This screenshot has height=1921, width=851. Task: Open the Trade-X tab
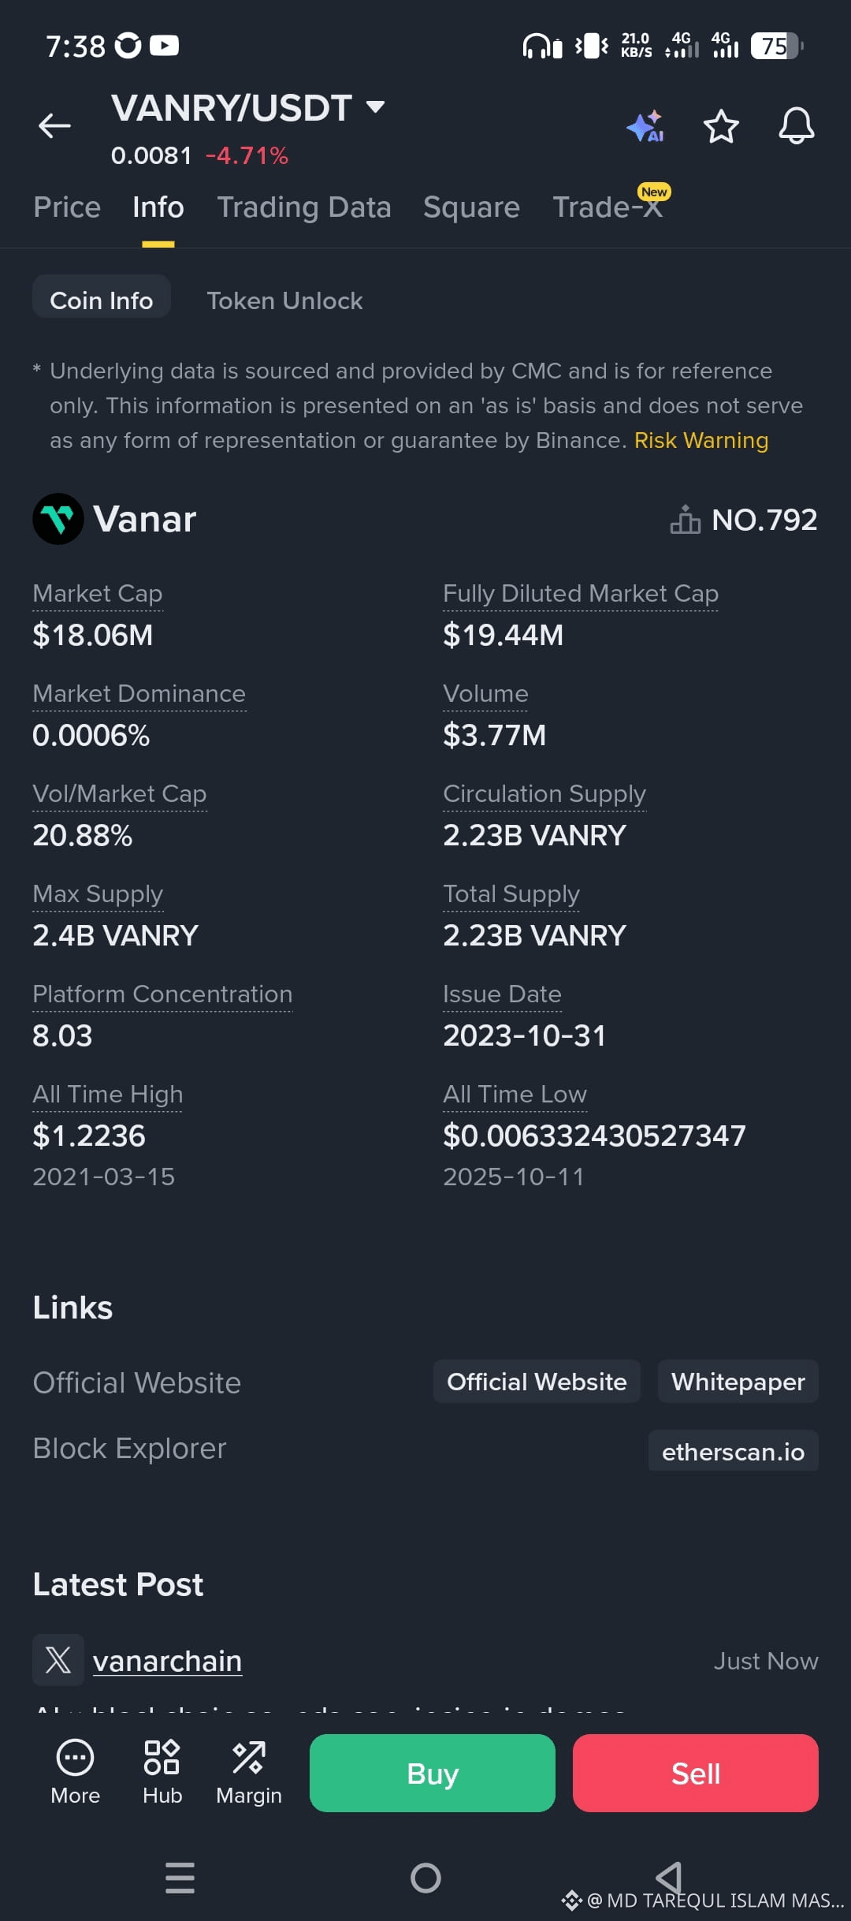click(x=607, y=207)
